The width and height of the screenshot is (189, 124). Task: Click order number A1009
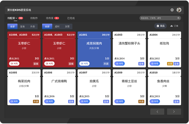[118, 73]
